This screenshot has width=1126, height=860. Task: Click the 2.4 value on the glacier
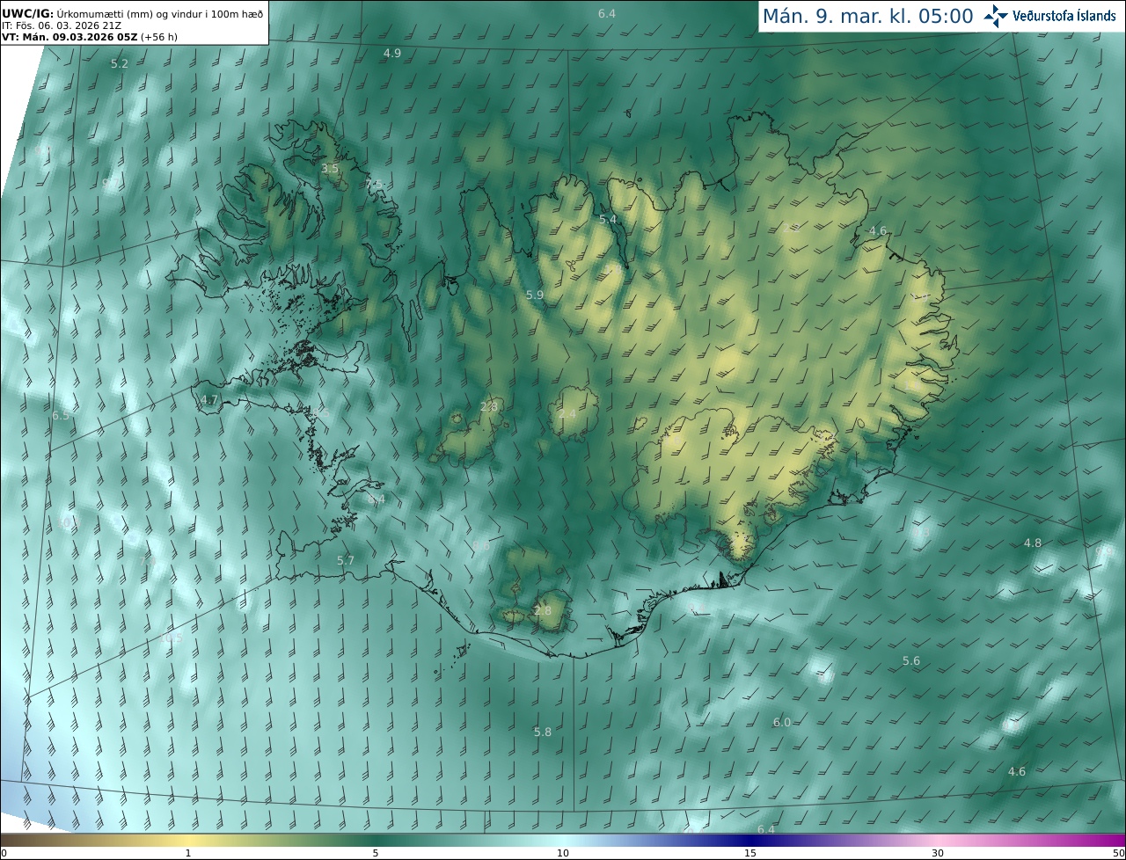click(x=568, y=413)
